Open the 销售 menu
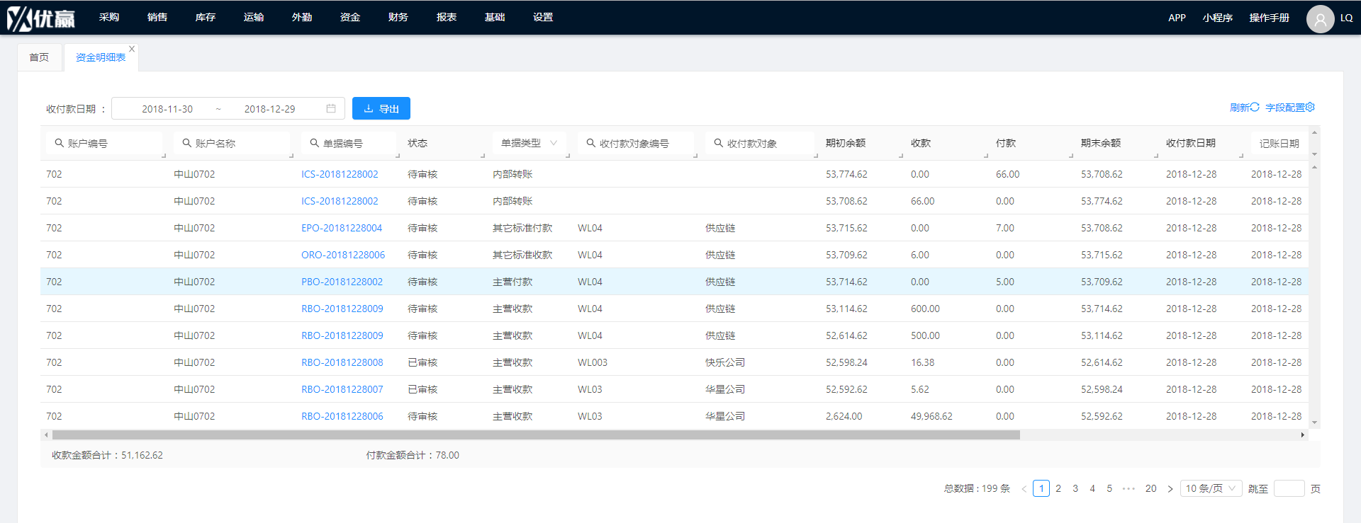 pyautogui.click(x=157, y=17)
